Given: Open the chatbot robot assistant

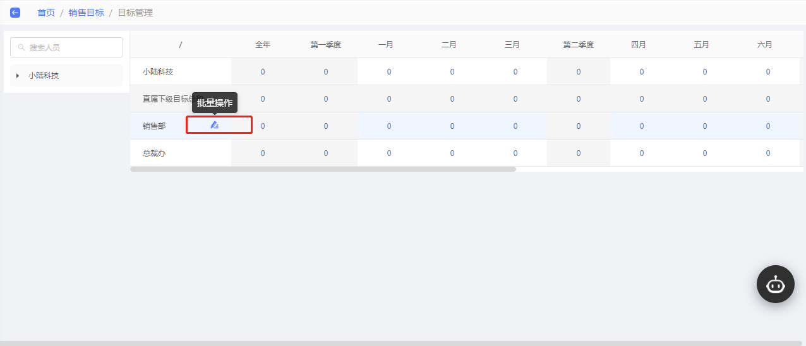Looking at the screenshot, I should point(775,284).
